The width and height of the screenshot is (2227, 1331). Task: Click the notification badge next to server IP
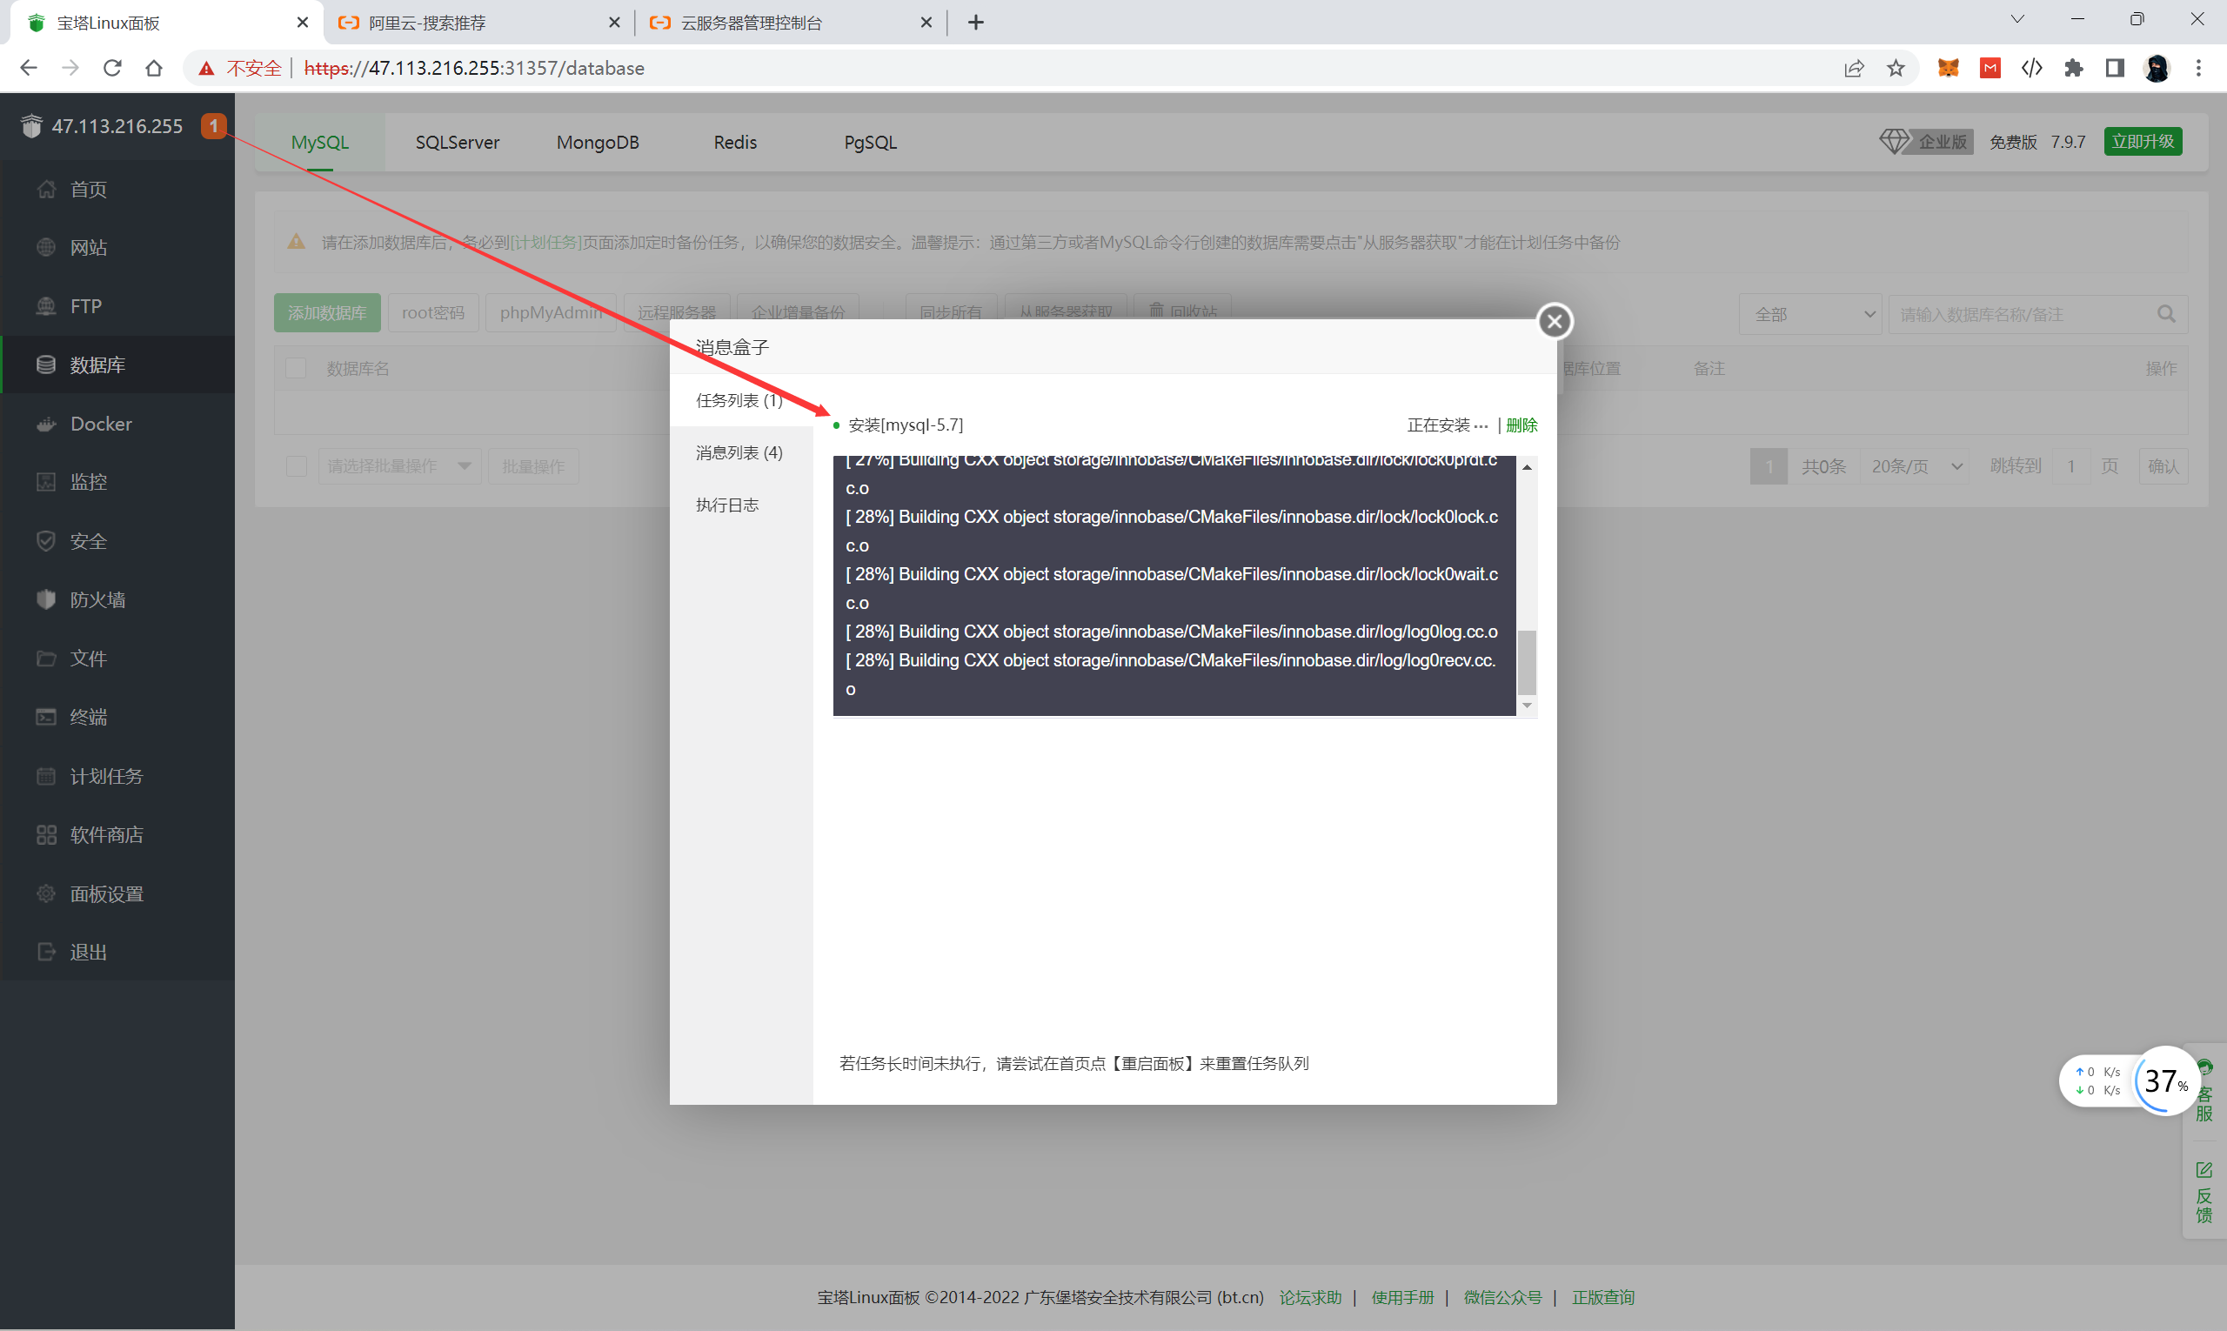click(x=213, y=125)
